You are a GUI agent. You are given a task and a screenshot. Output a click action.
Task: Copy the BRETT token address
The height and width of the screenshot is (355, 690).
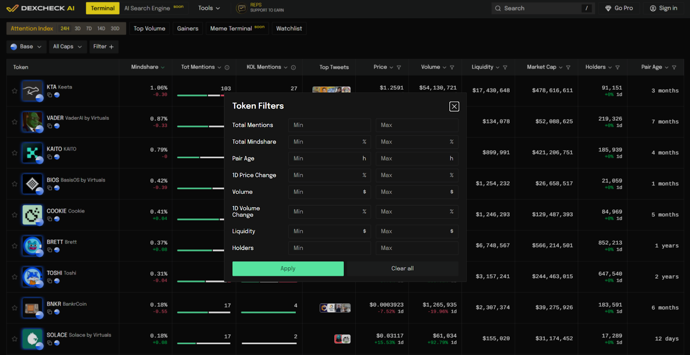[50, 250]
